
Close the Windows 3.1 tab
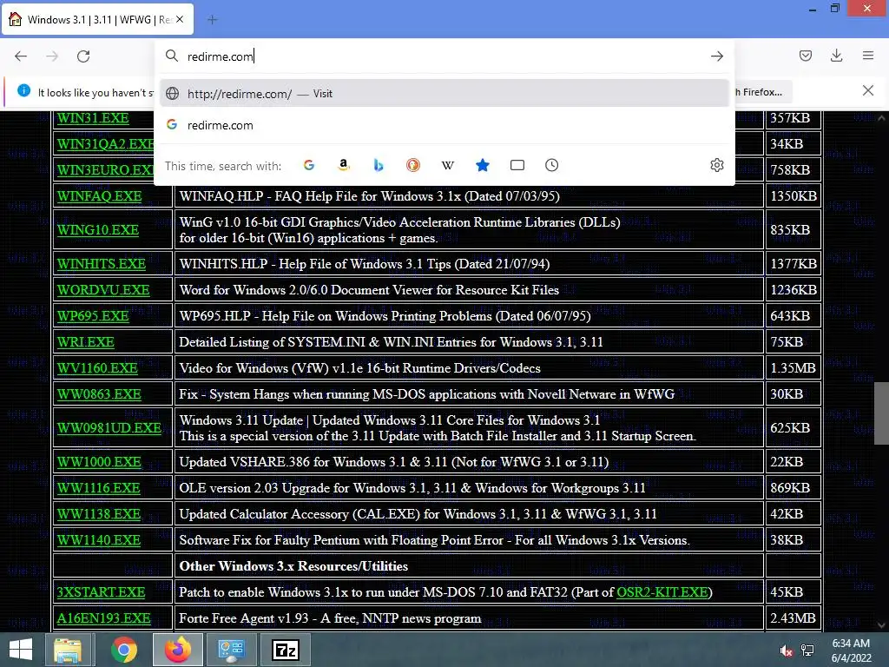click(x=180, y=19)
